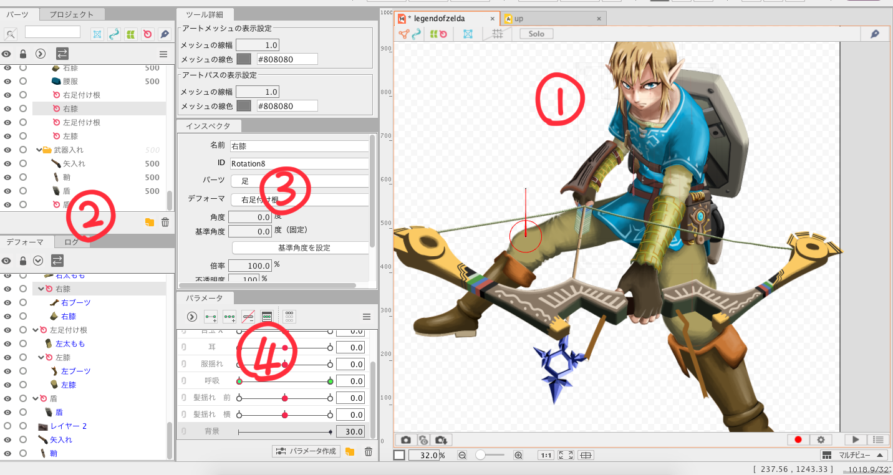This screenshot has height=475, width=893.
Task: Click the grid toggle icon in canvas toolbar
Action: 498,34
